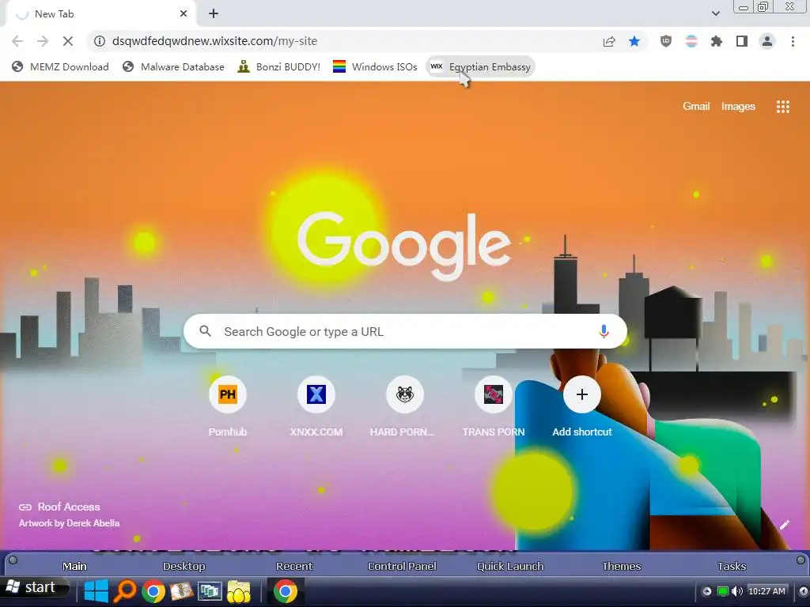The image size is (810, 607).
Task: Open the pink and blue striped extension
Action: [691, 41]
